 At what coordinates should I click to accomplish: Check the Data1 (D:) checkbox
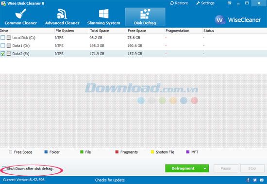click(x=3, y=46)
